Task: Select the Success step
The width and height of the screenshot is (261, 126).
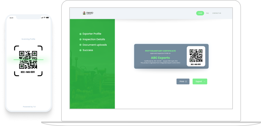Action: pyautogui.click(x=86, y=50)
